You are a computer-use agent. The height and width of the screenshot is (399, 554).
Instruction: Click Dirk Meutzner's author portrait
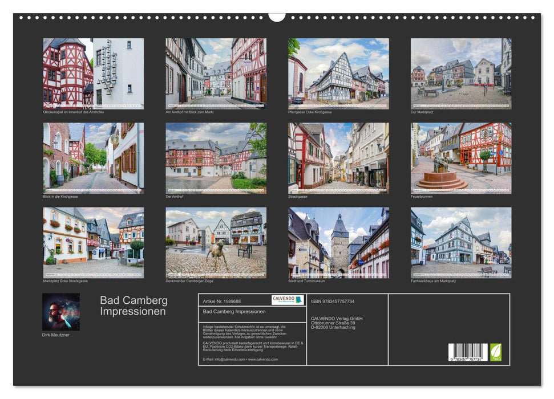[61, 312]
